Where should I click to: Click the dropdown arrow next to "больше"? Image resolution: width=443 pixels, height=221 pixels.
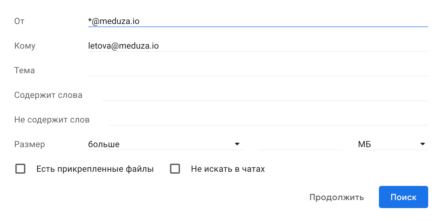pos(237,144)
